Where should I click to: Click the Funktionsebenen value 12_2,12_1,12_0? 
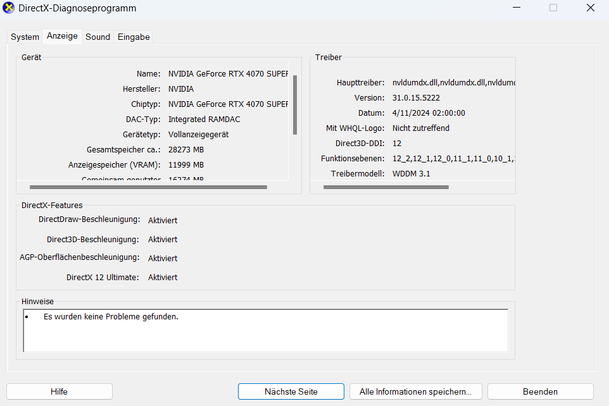pos(454,158)
